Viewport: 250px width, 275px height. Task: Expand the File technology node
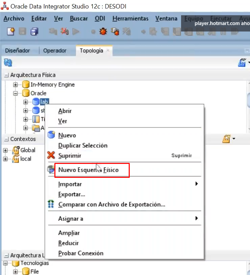(x=16, y=272)
